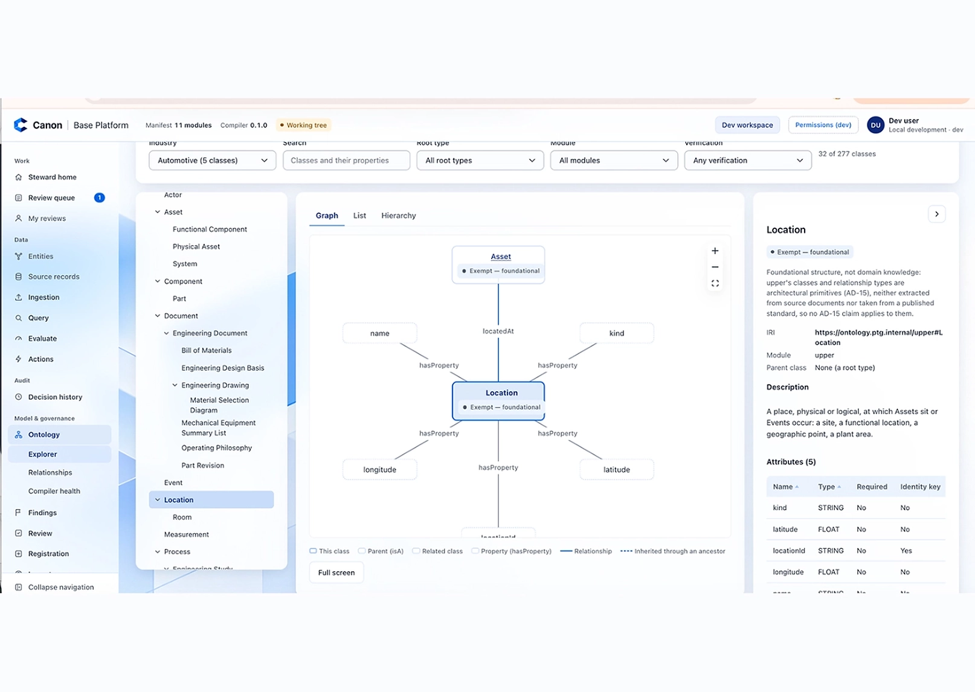This screenshot has width=975, height=692.
Task: Open My reviews person icon
Action: 19,218
